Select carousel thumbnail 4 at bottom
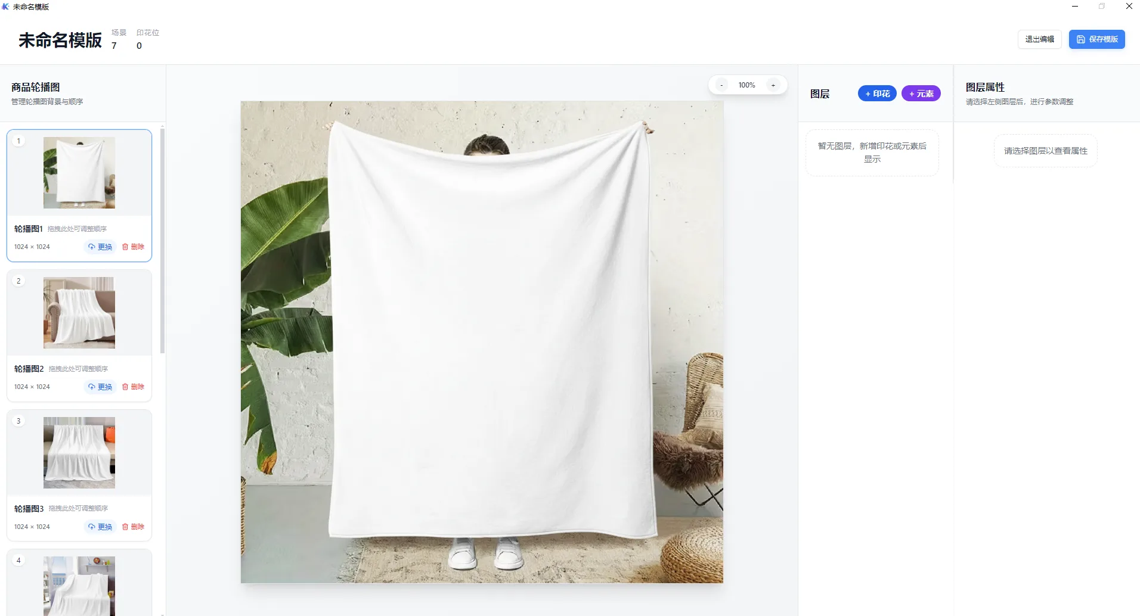 (x=79, y=586)
